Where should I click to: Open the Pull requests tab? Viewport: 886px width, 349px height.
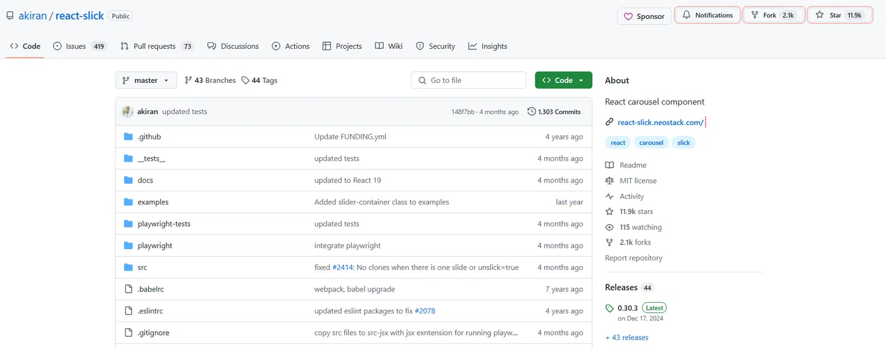157,46
